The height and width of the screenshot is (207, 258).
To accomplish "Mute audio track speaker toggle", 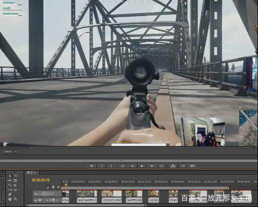I will [x=36, y=199].
